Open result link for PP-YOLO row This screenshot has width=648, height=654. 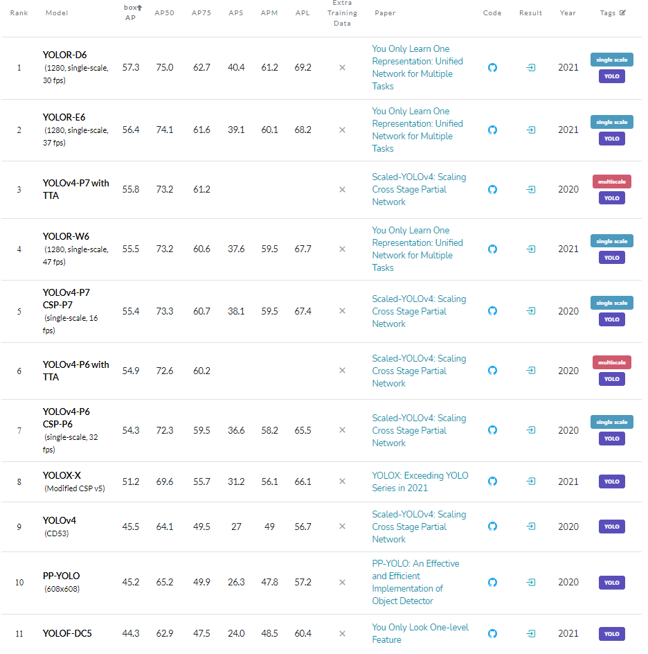point(530,583)
